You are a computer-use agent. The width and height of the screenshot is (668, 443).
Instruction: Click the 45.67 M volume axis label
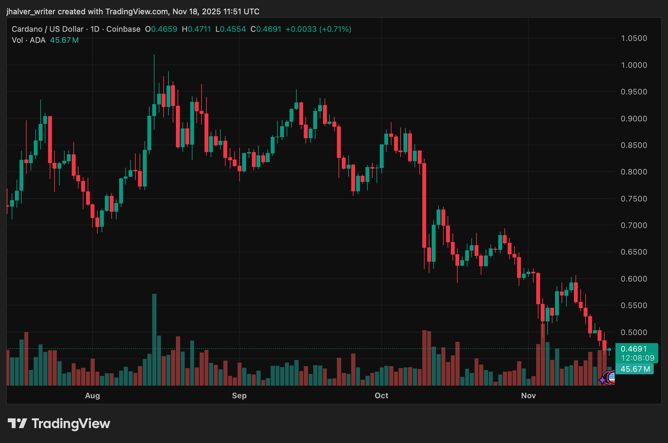635,369
